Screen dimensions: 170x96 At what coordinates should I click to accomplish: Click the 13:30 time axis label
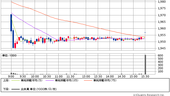click(98, 76)
